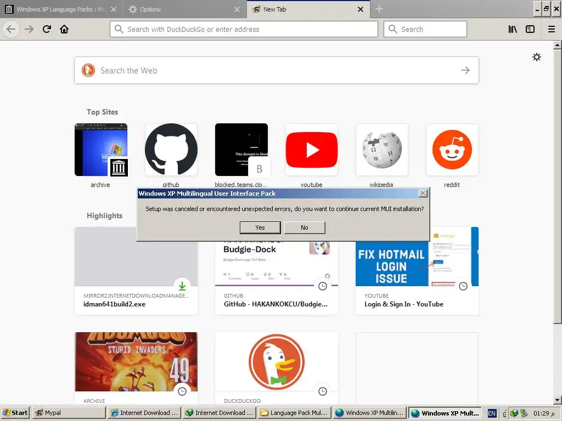This screenshot has height=421, width=562.
Task: Go back with the browser back arrow
Action: 11,29
